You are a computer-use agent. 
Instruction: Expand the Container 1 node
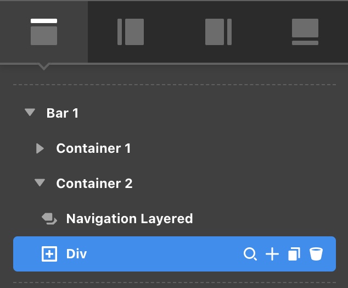[40, 148]
